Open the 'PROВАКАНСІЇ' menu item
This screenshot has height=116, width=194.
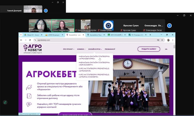(110, 49)
